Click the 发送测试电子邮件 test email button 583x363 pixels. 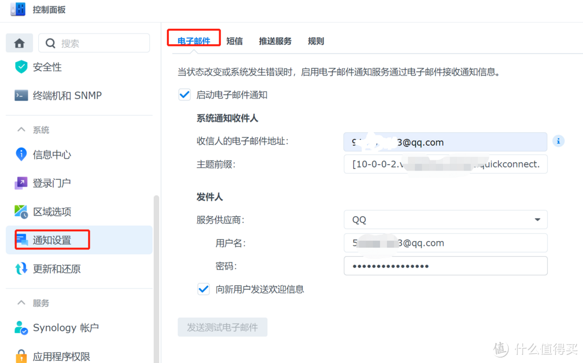click(x=222, y=327)
